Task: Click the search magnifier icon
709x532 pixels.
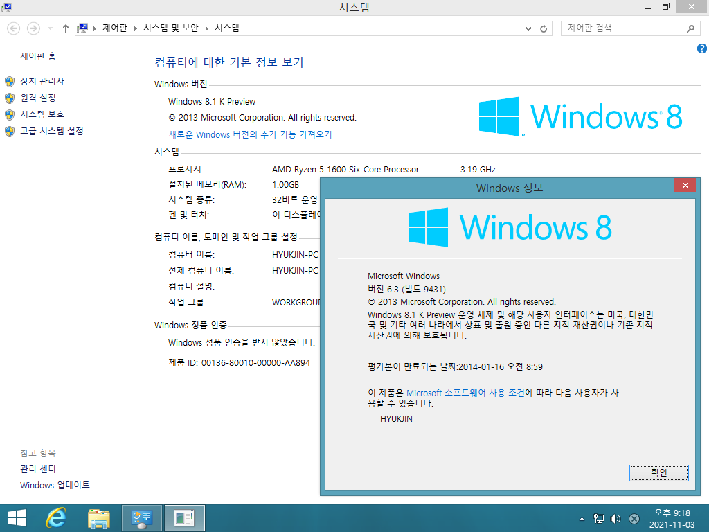Action: [x=690, y=28]
